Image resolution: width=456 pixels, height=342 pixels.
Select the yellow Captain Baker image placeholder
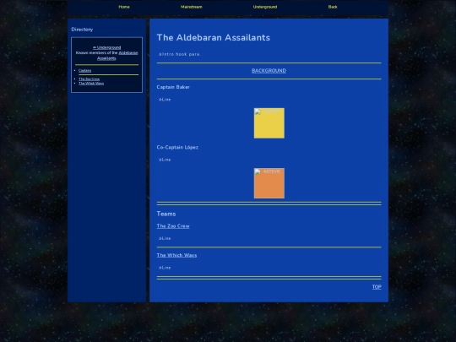[x=269, y=123]
